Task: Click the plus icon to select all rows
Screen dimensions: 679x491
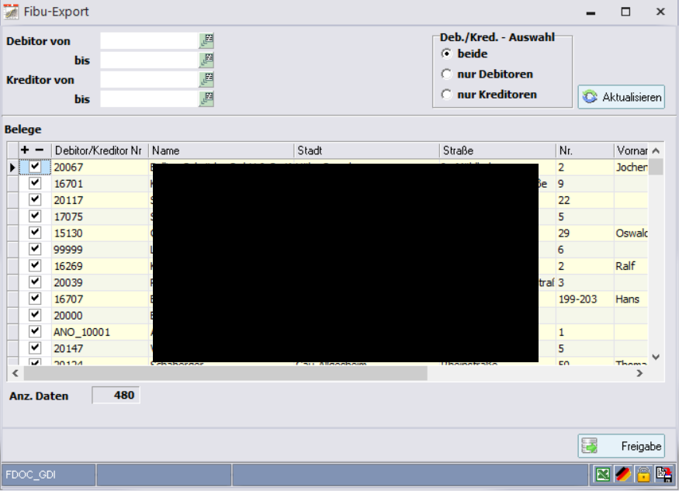Action: [25, 150]
